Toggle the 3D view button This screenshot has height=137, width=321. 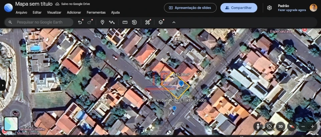coord(281,126)
